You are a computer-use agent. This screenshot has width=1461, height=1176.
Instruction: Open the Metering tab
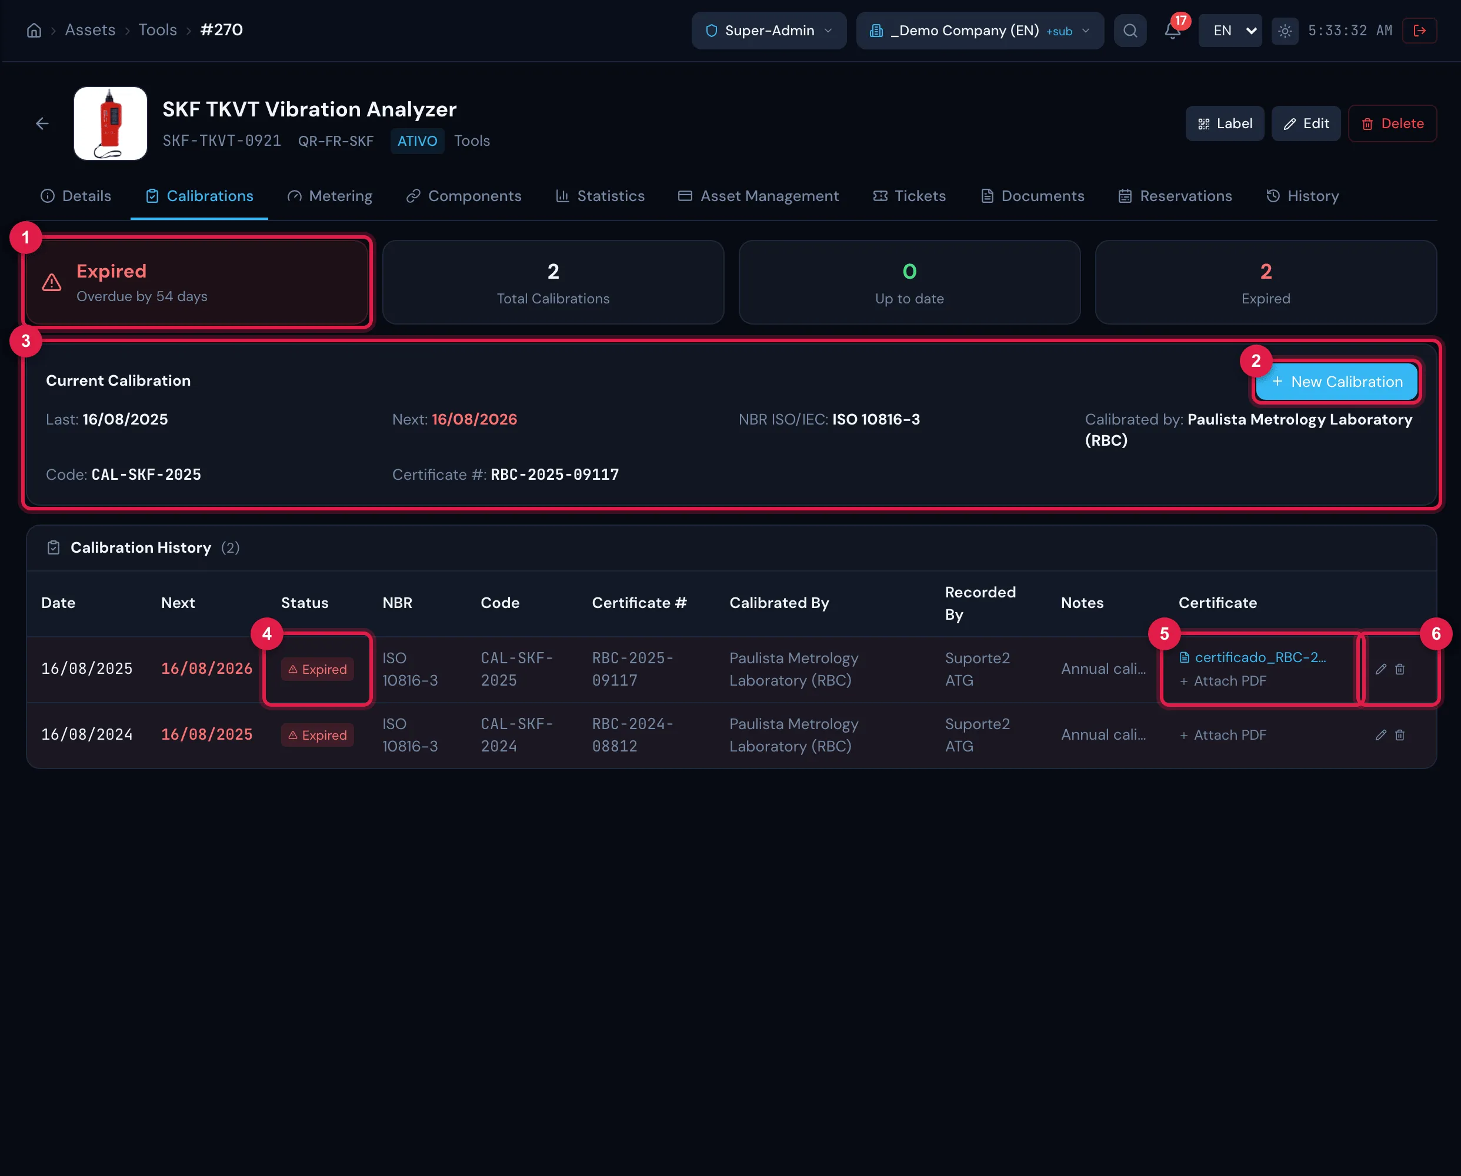[x=329, y=196]
